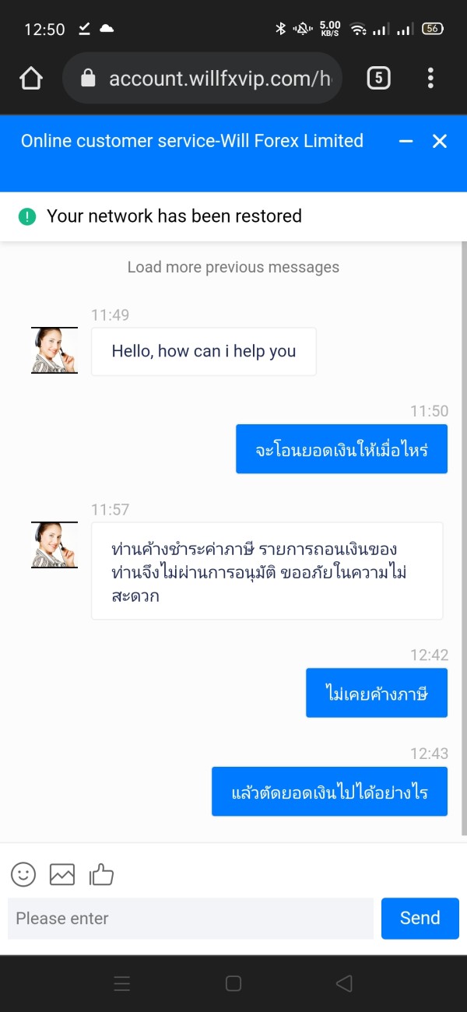The image size is (467, 1012).
Task: Click the chat scrollbar
Action: pos(464,537)
